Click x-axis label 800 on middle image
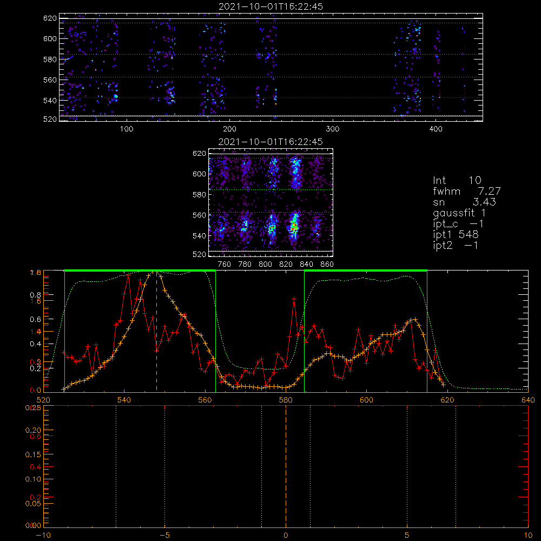541x541 pixels. 265,265
